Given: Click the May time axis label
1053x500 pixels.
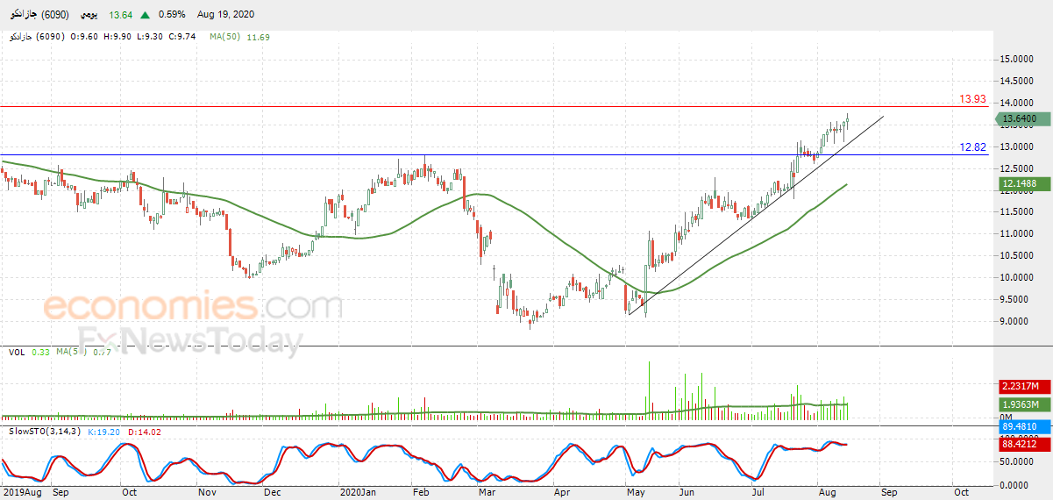Looking at the screenshot, I should tap(637, 493).
